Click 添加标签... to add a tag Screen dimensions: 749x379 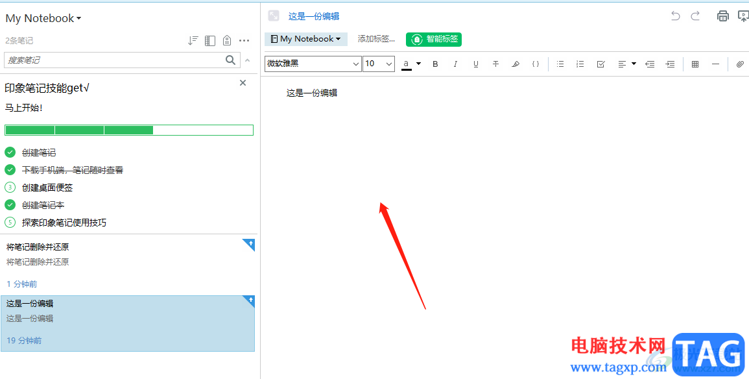[x=376, y=39]
